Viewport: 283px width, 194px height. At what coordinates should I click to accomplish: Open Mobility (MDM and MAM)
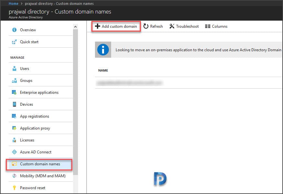click(x=41, y=176)
